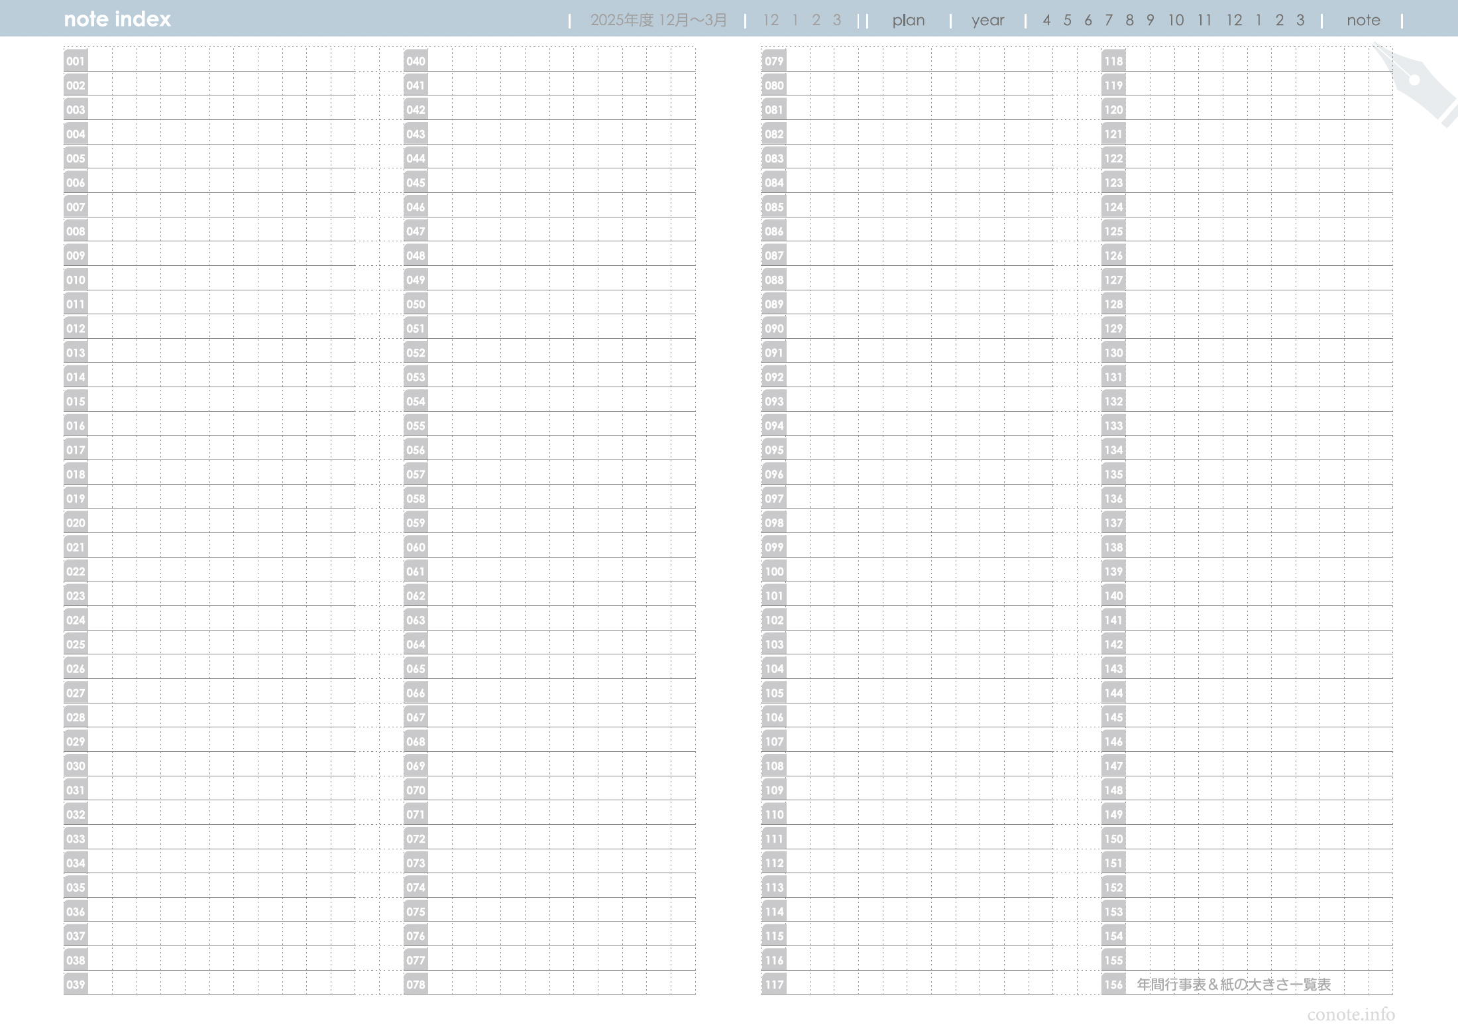Select index number 156 label
The height and width of the screenshot is (1033, 1458).
1113,984
